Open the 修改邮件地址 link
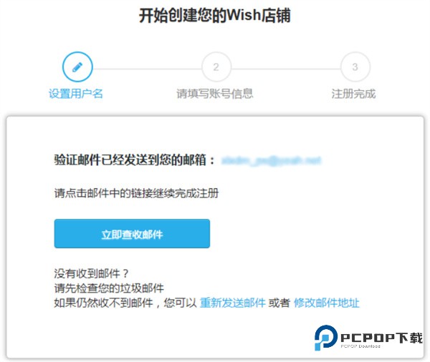 (x=326, y=303)
